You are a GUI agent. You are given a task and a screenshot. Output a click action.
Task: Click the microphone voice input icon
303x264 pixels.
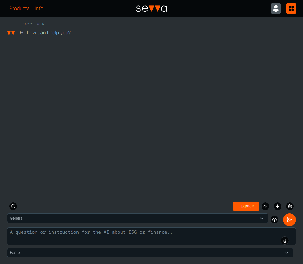(x=284, y=241)
